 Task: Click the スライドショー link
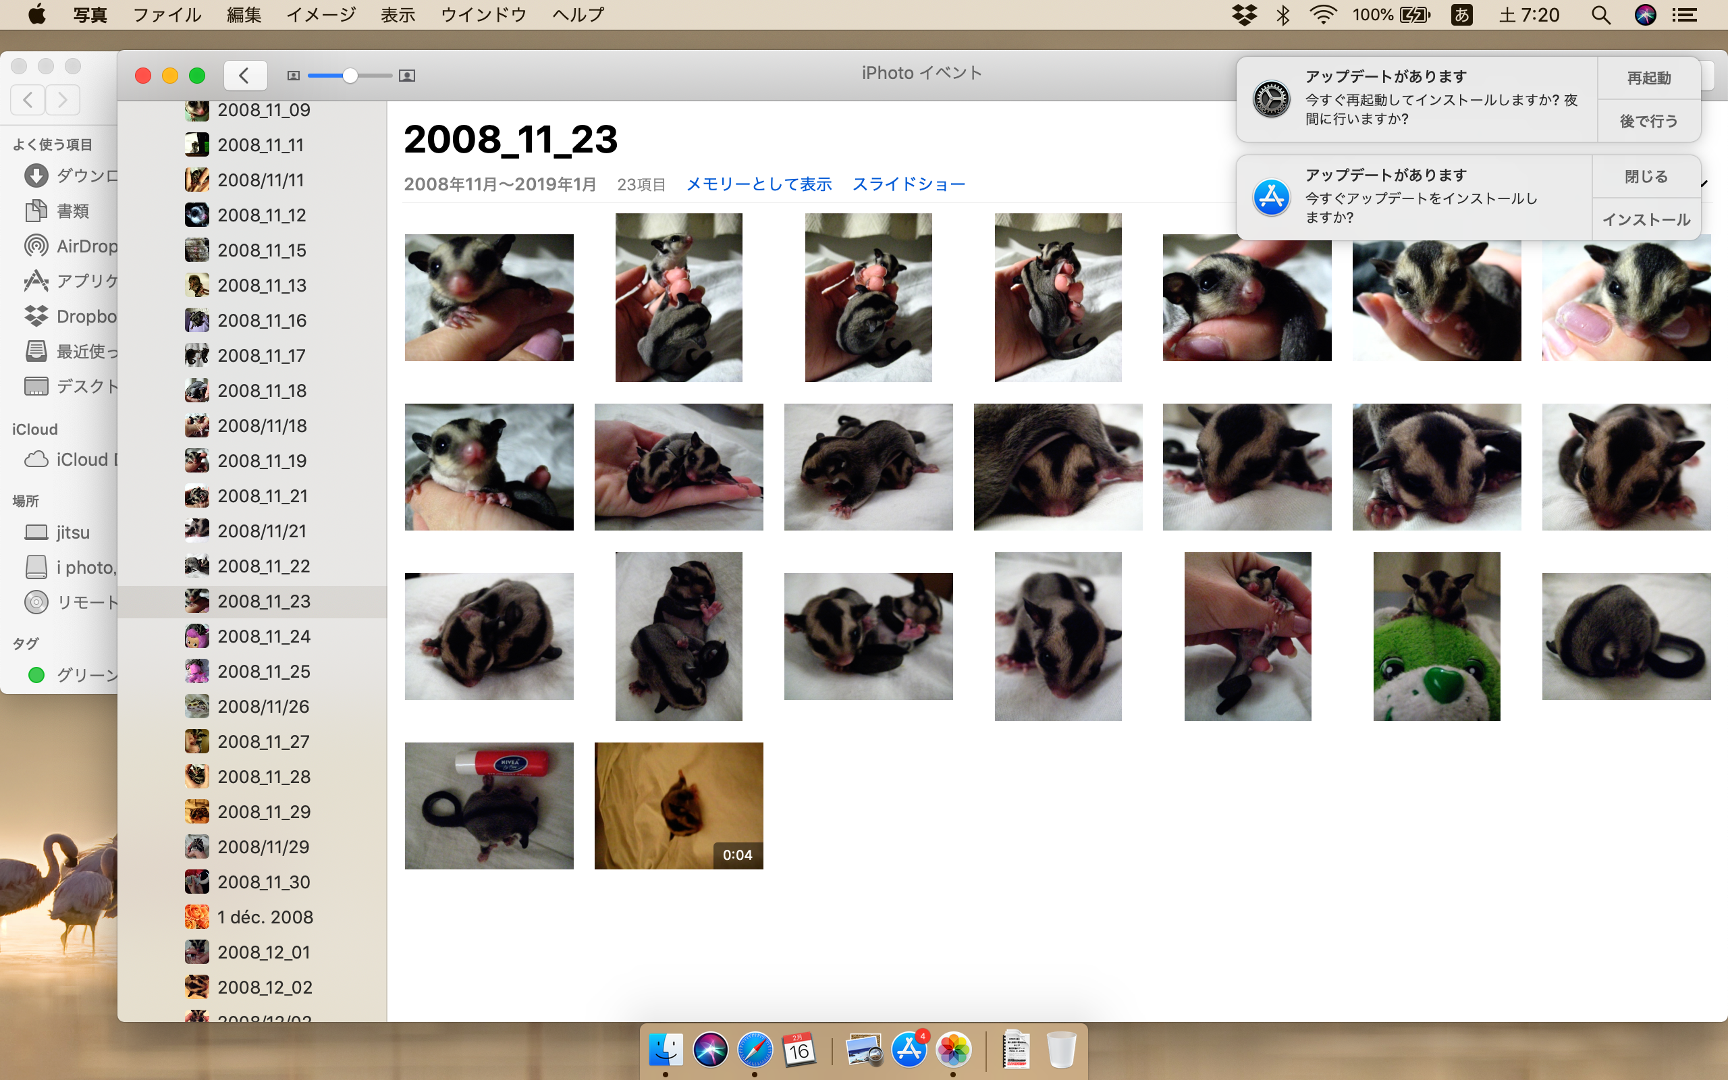[909, 184]
